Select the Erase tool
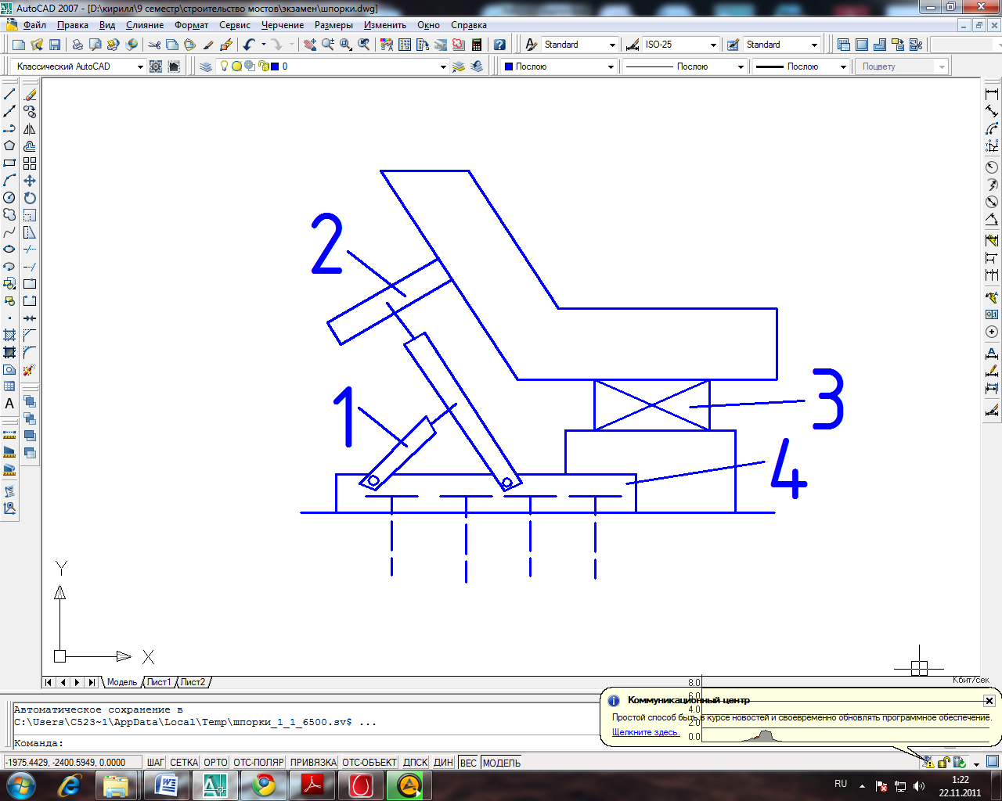The width and height of the screenshot is (1002, 801). pyautogui.click(x=30, y=95)
